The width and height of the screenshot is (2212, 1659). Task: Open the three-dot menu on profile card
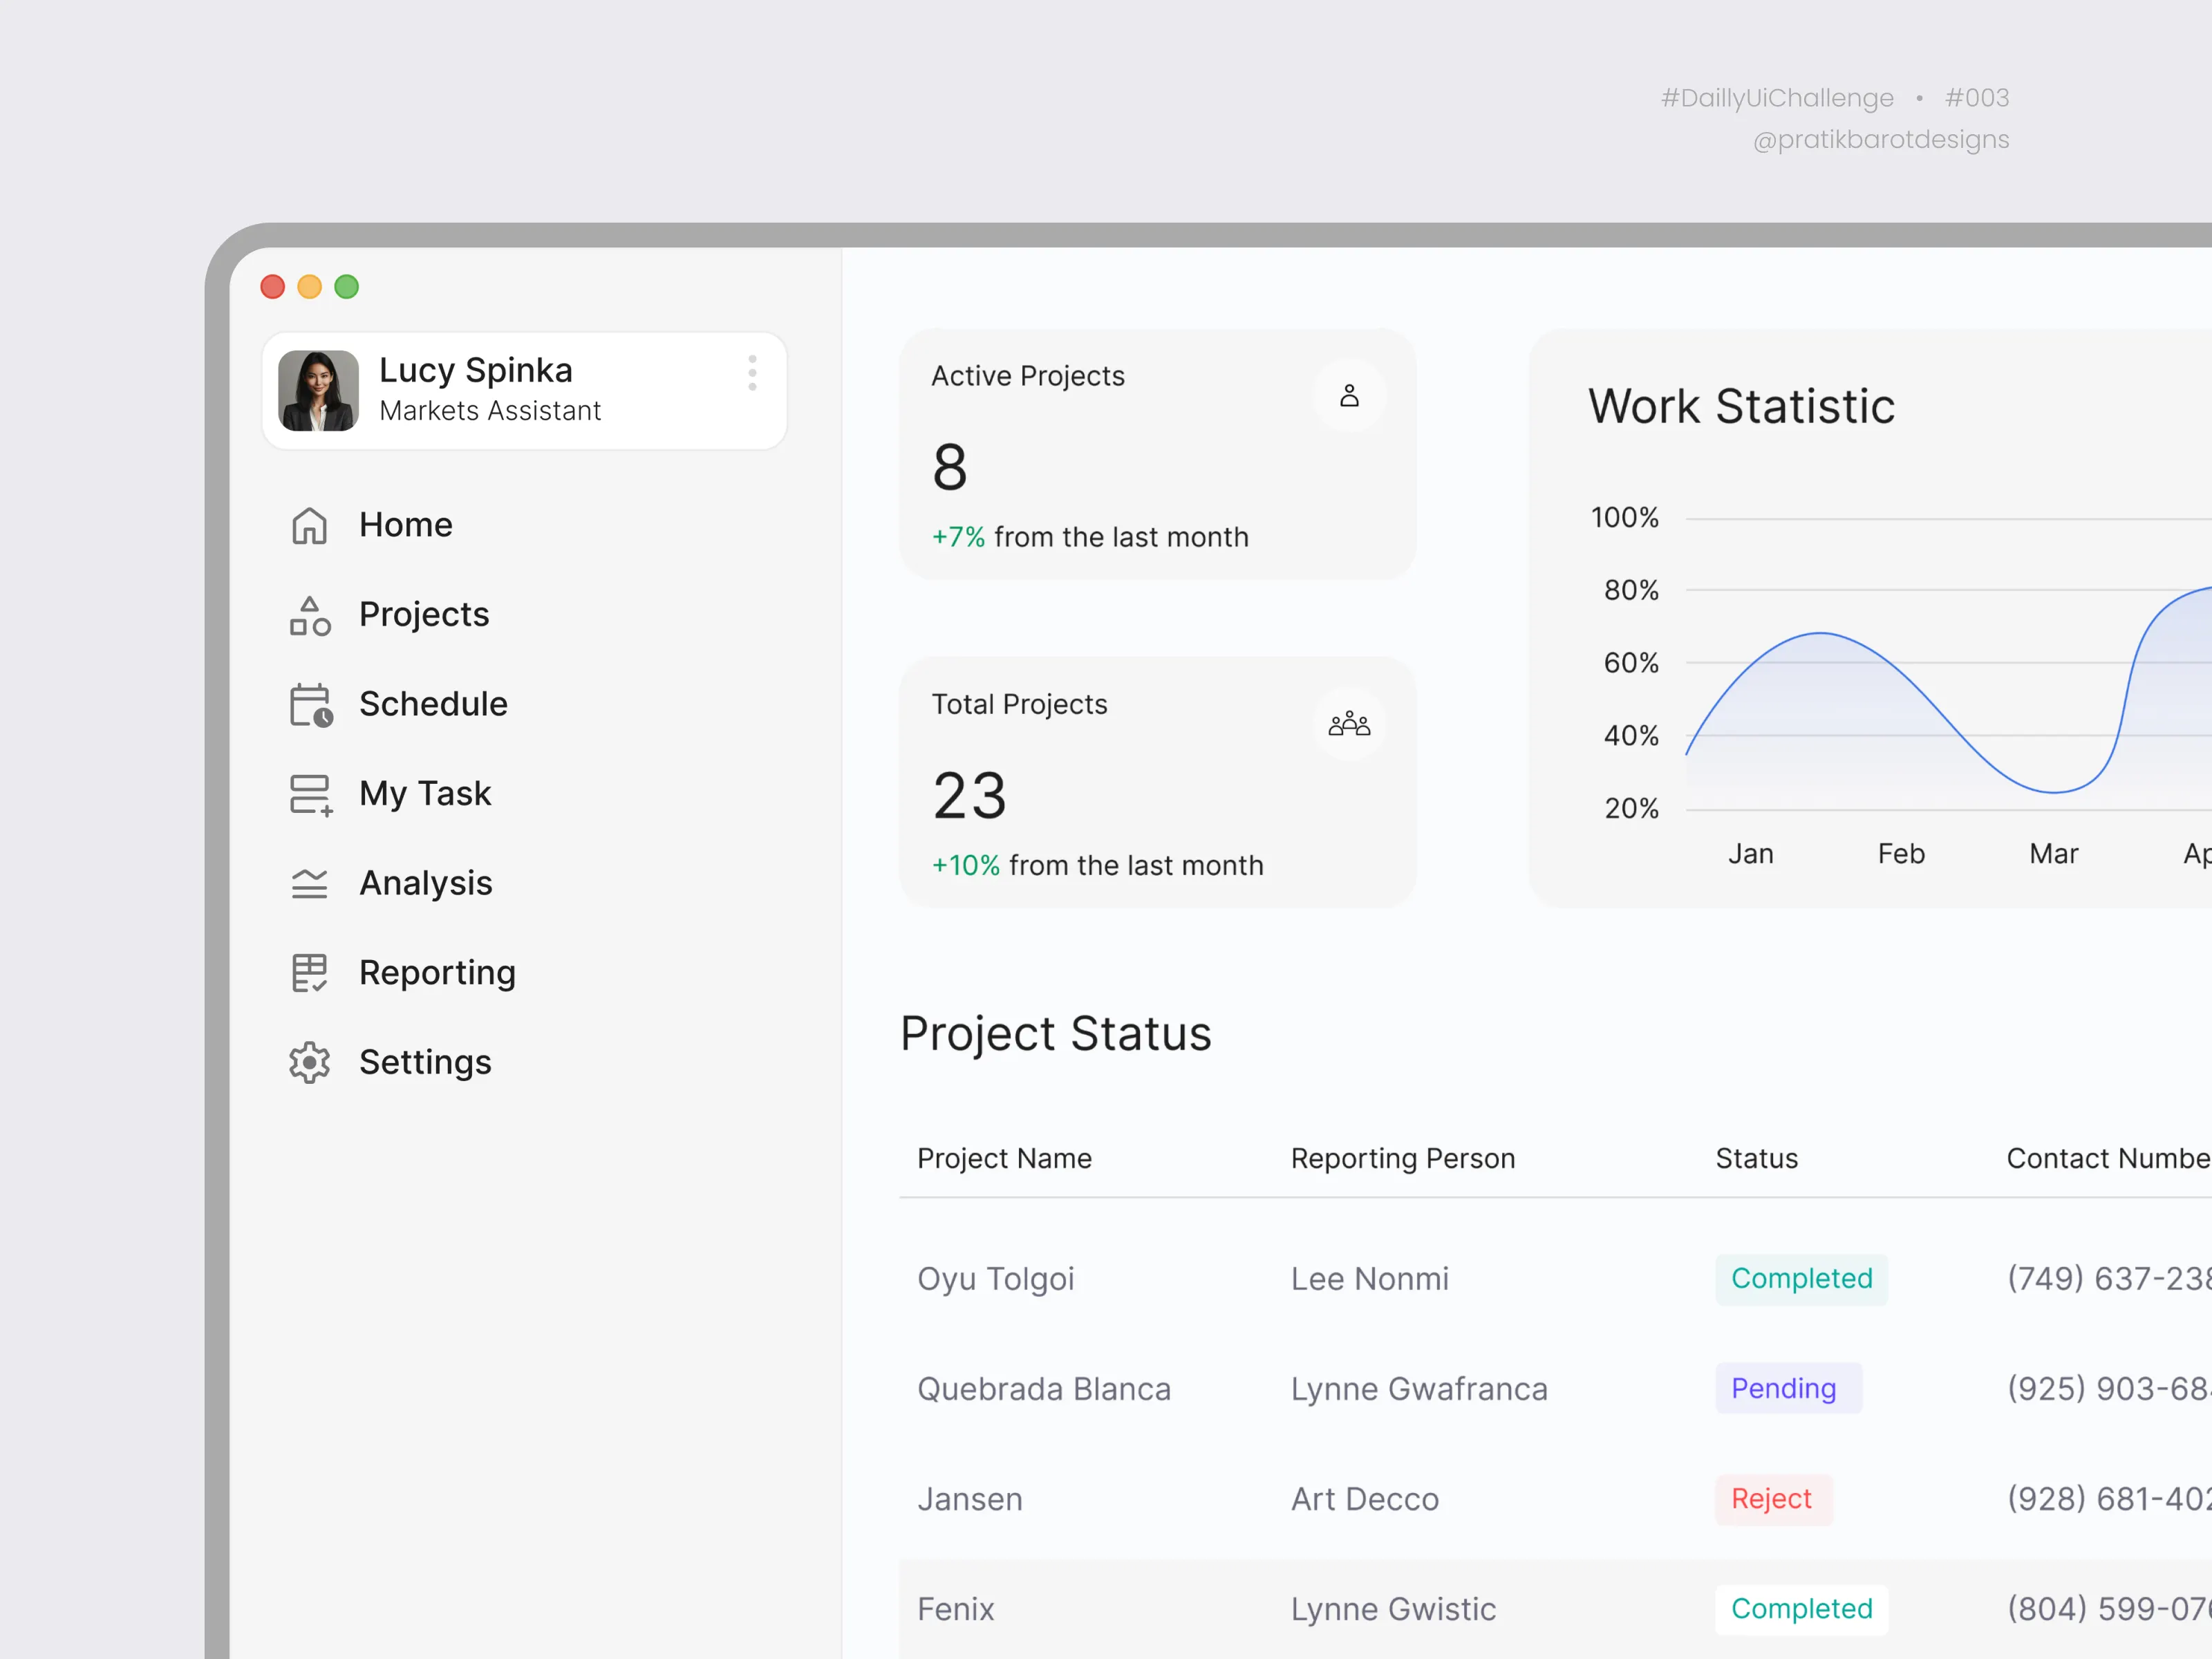[752, 373]
